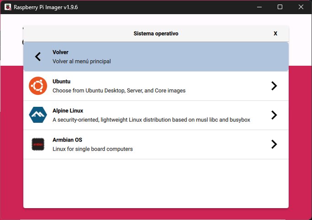Expand Alpine Linux using the right chevron

[x=274, y=115]
